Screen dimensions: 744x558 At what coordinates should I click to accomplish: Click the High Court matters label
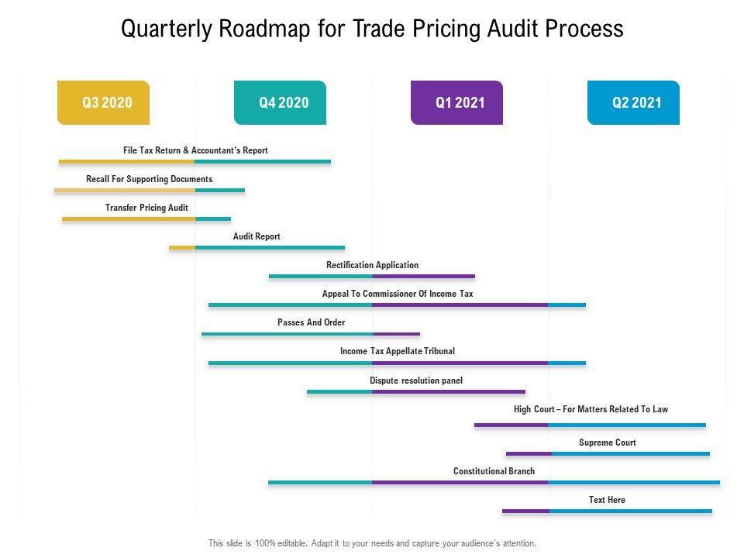pyautogui.click(x=590, y=409)
